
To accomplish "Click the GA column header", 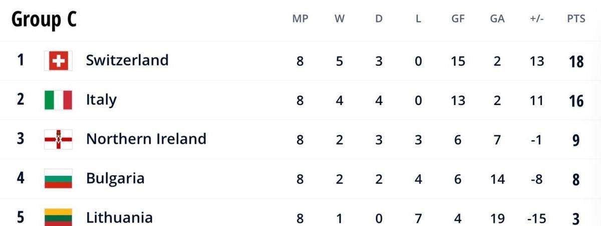I will pyautogui.click(x=497, y=19).
